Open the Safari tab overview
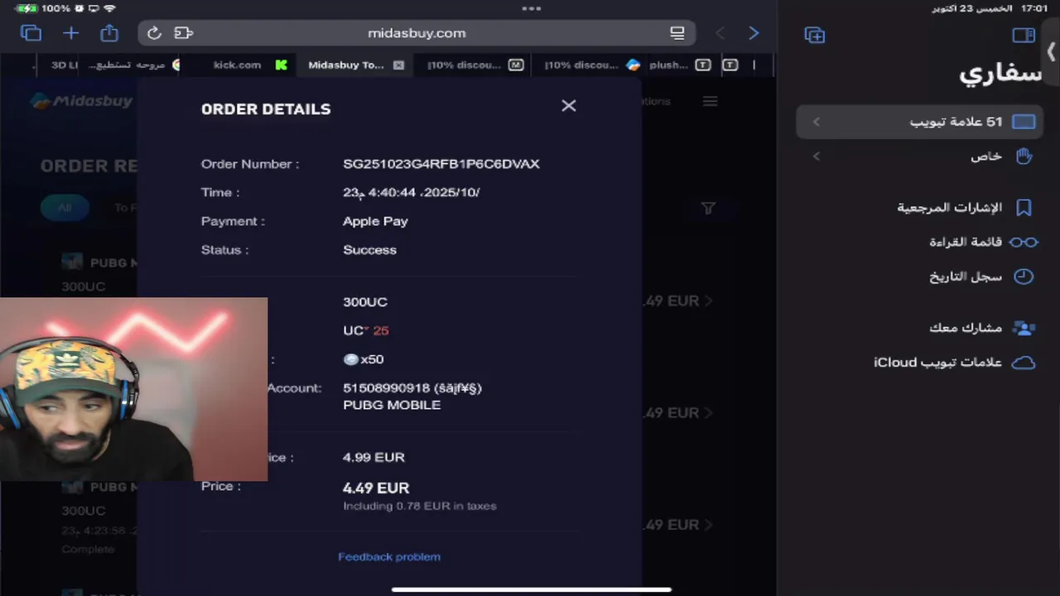Viewport: 1060px width, 596px height. coord(31,33)
